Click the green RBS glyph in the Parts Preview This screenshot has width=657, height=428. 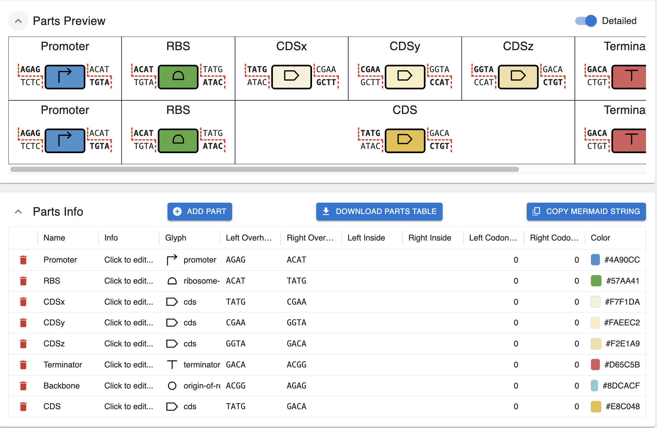point(178,77)
